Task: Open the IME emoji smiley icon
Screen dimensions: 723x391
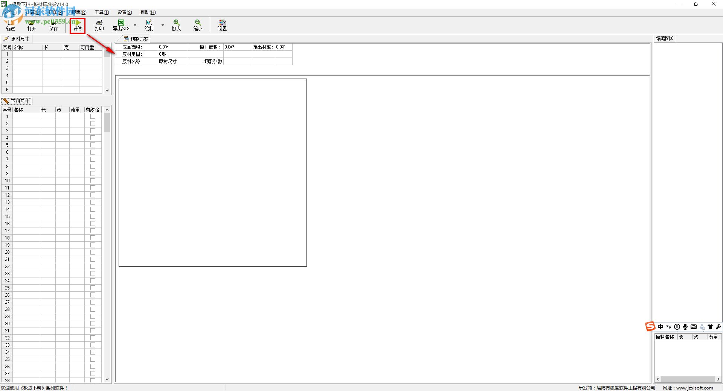Action: pos(677,327)
